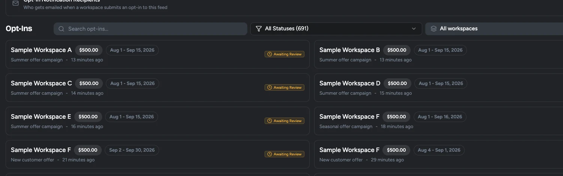Click New customer offer on the 29 minutes ago card
The image size is (563, 176).
[341, 160]
